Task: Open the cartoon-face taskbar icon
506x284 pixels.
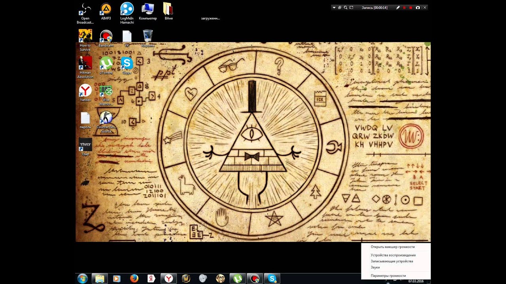Action: click(220, 278)
